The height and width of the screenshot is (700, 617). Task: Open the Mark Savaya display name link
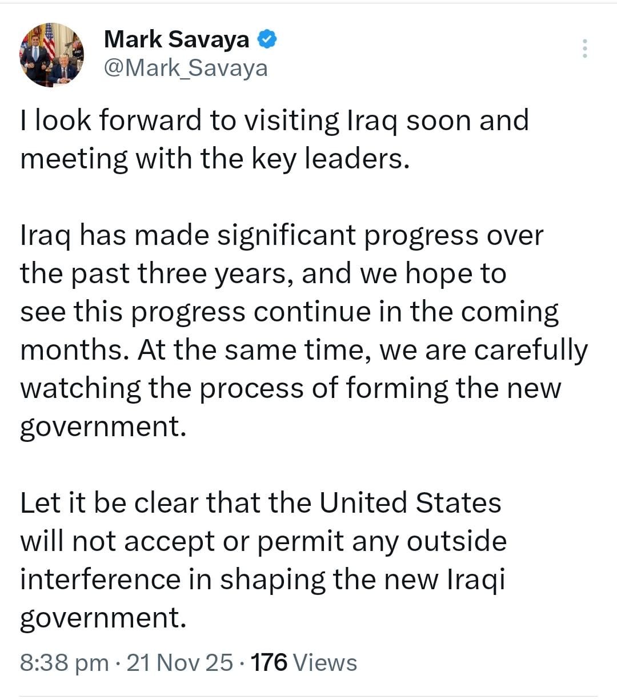click(x=177, y=39)
